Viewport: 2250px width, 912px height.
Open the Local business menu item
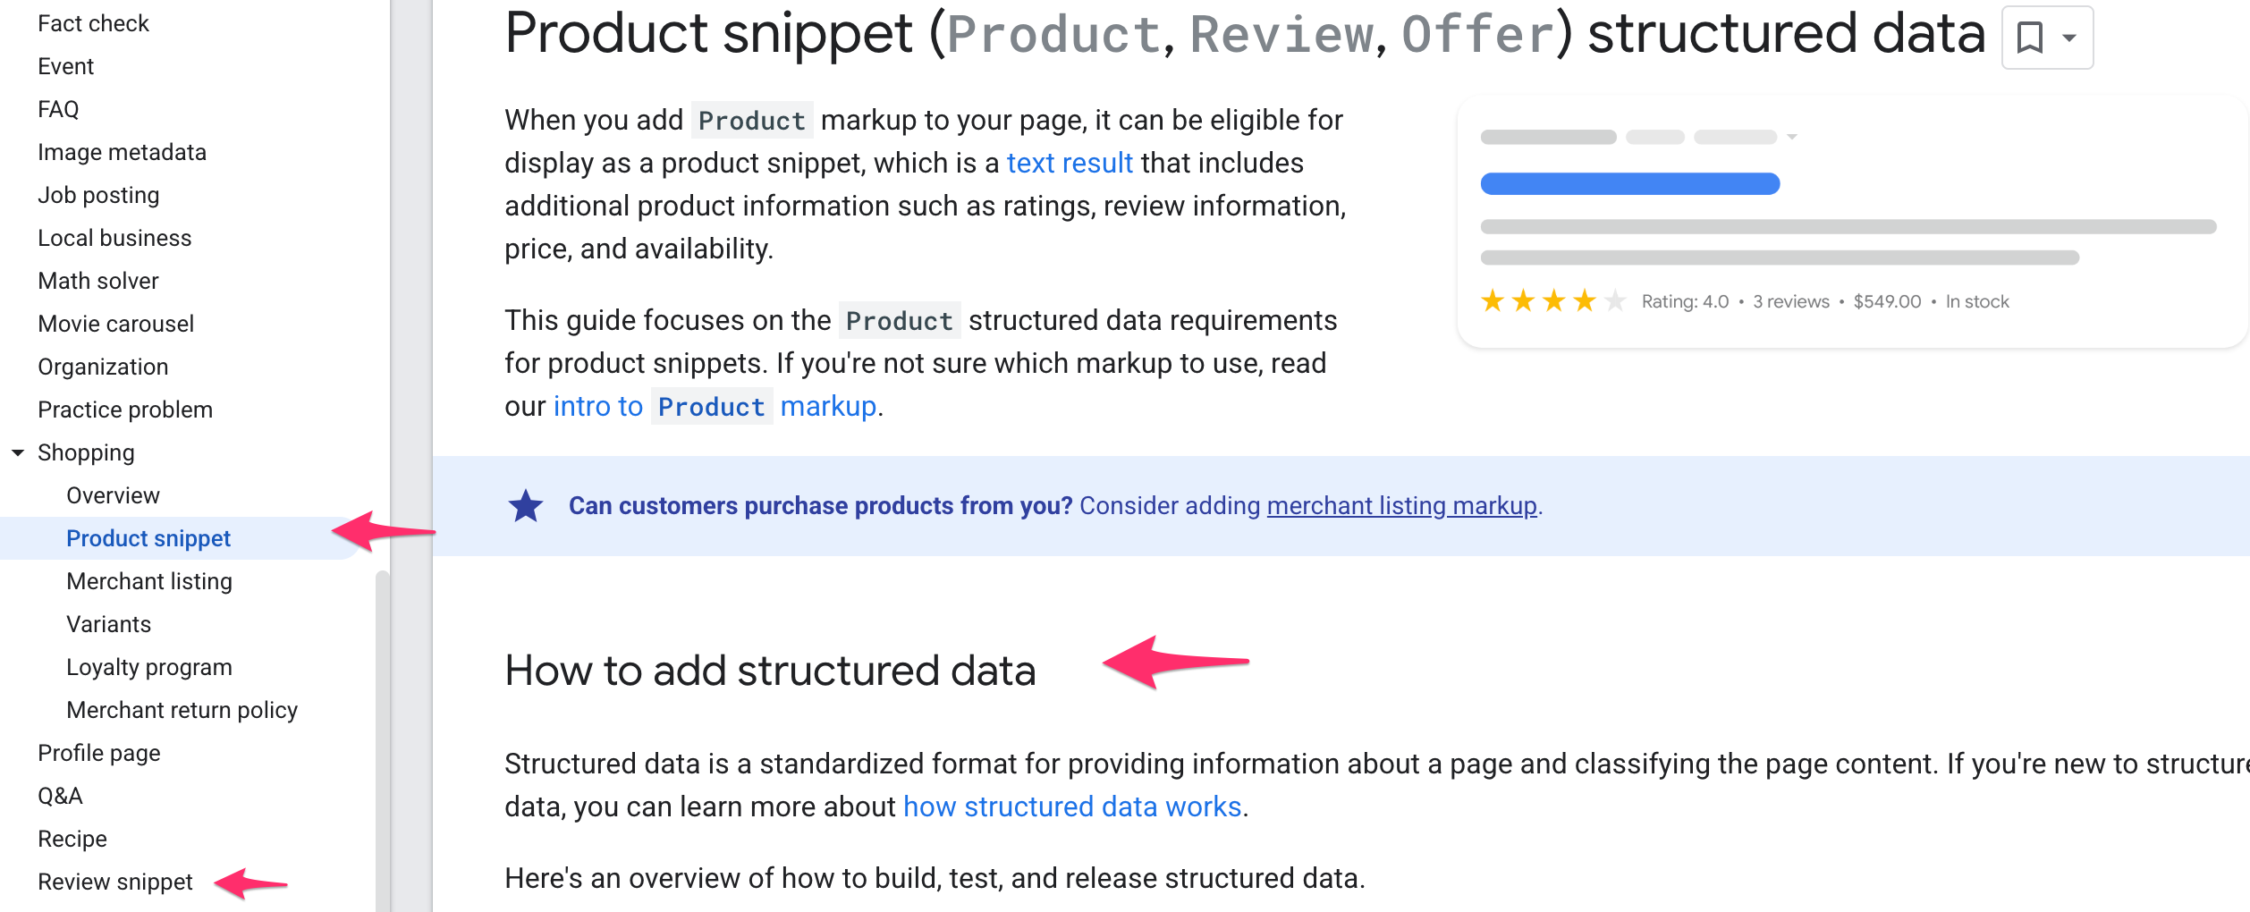point(114,238)
